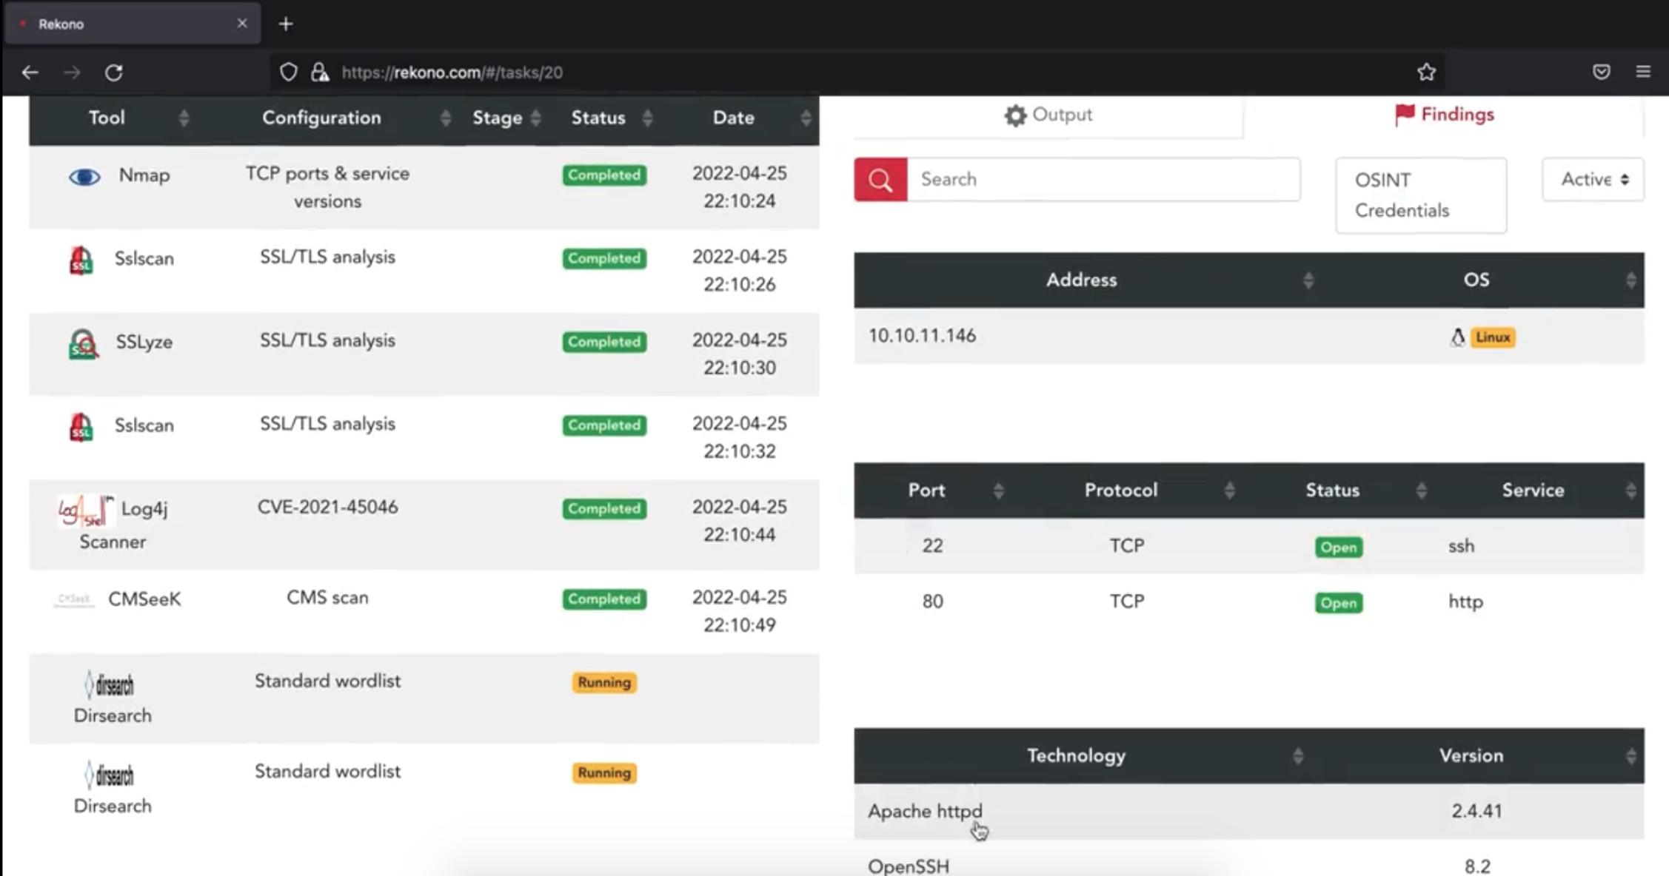Save the page to Pocket
This screenshot has height=876, width=1669.
pos(1601,72)
